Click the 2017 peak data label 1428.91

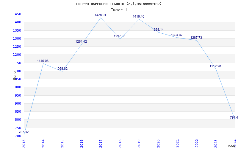click(x=100, y=15)
